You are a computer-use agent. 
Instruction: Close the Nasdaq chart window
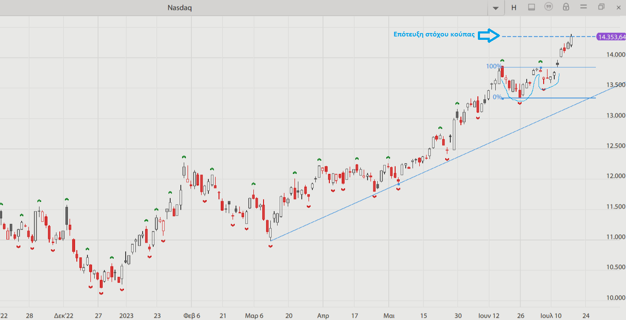[x=618, y=7]
